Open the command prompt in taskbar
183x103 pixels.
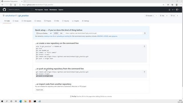point(35,101)
